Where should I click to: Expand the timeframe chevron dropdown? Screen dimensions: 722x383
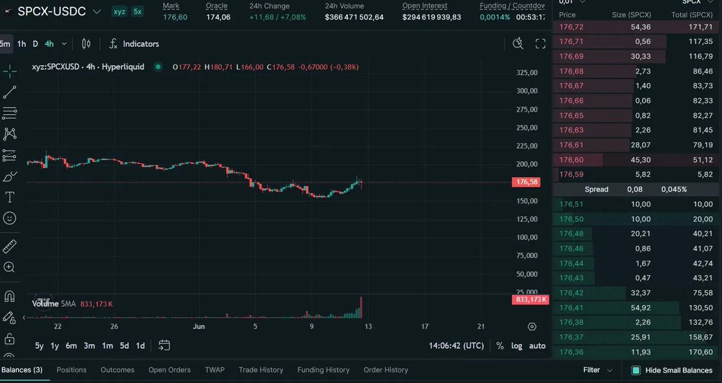click(64, 43)
